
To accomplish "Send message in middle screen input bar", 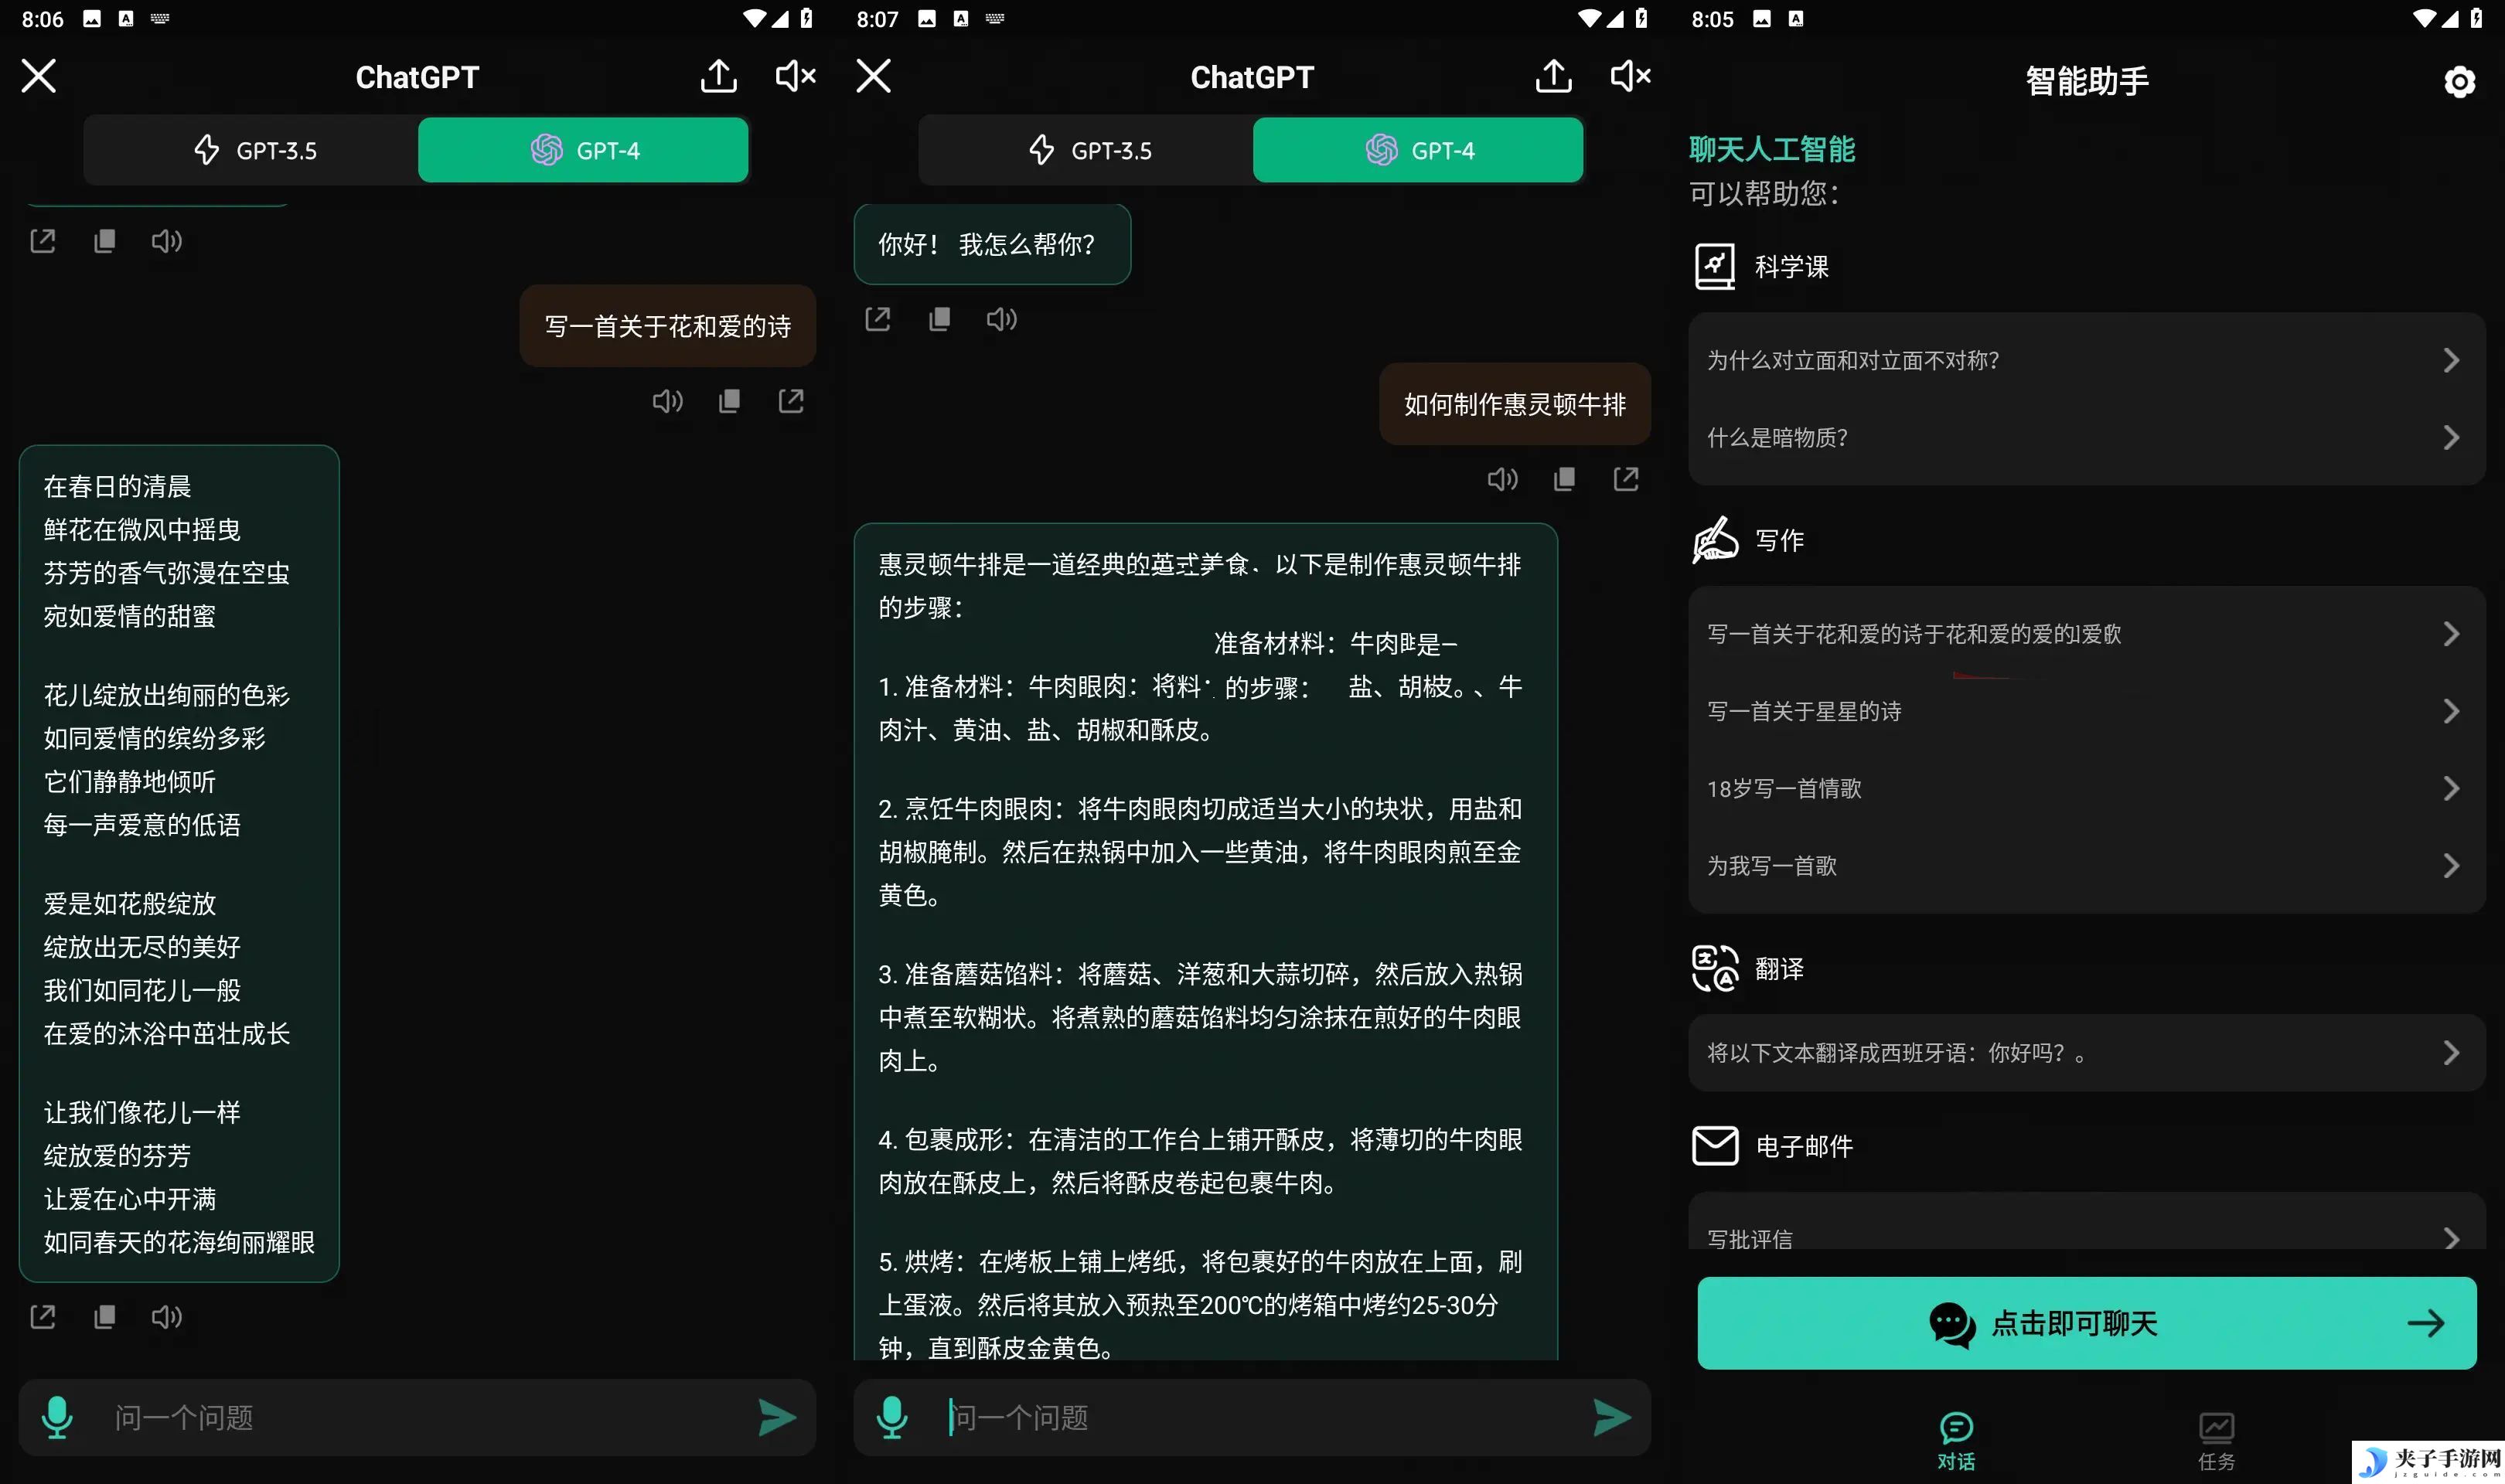I will point(1612,1417).
